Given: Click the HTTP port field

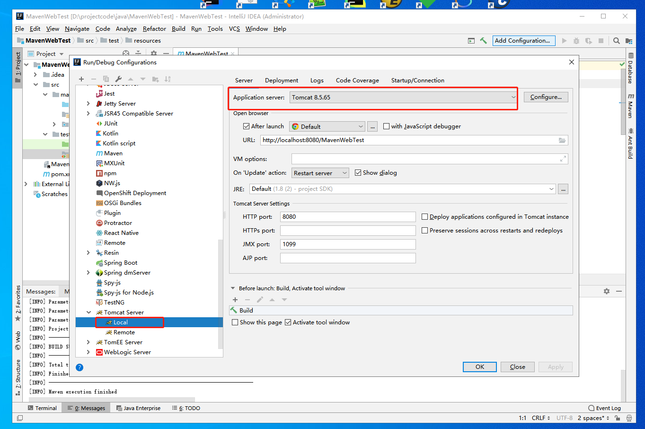Looking at the screenshot, I should (348, 217).
